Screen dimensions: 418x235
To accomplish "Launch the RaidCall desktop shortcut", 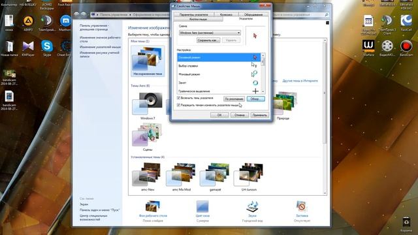I will click(406, 23).
